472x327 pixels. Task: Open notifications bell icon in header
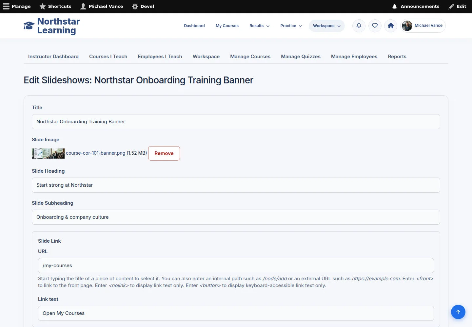359,26
